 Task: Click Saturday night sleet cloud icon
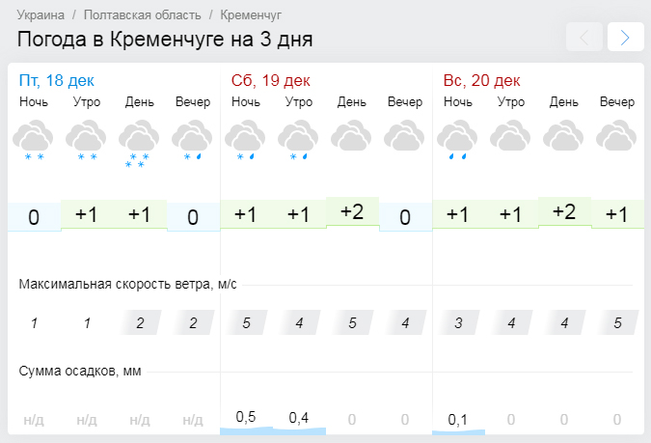[246, 138]
